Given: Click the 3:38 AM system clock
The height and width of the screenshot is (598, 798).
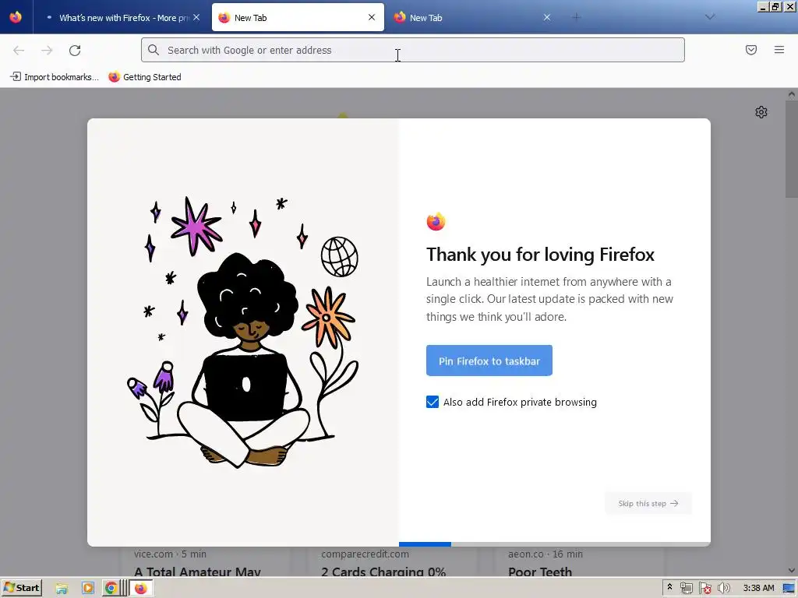Looking at the screenshot, I should [x=758, y=588].
